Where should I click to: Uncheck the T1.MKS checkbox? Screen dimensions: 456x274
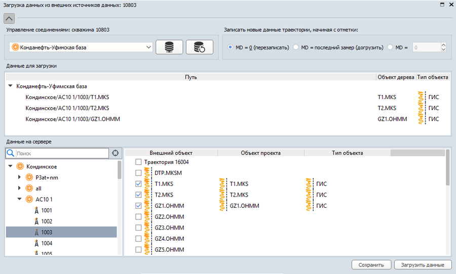click(138, 184)
